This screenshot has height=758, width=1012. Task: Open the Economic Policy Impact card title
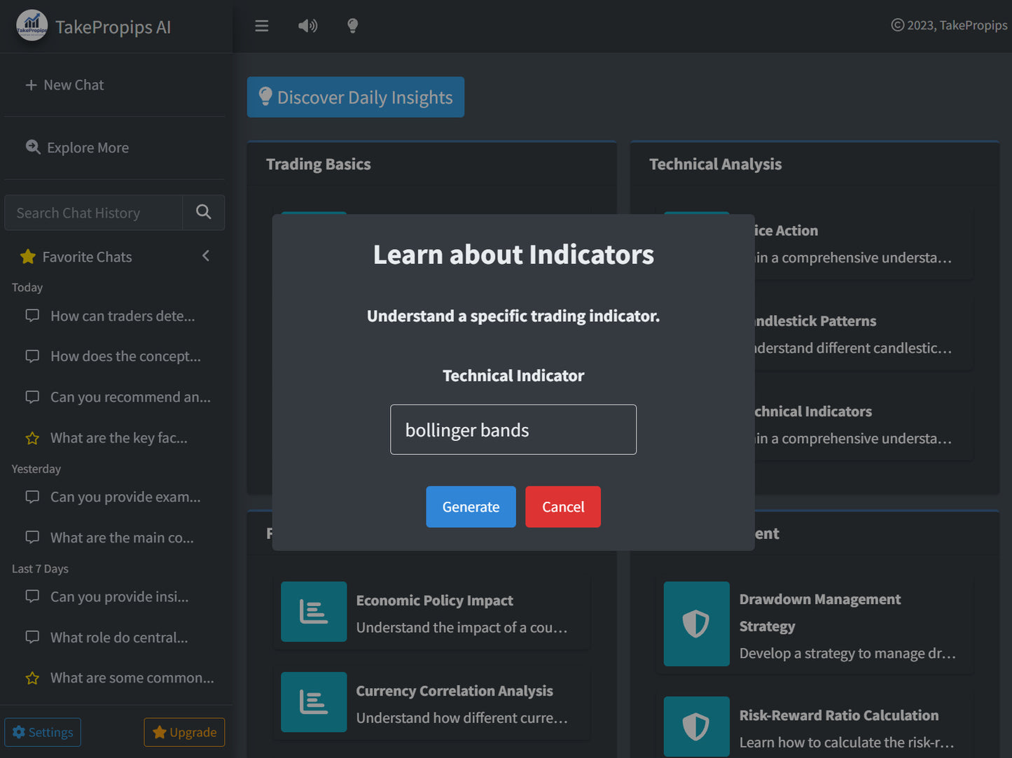(434, 601)
